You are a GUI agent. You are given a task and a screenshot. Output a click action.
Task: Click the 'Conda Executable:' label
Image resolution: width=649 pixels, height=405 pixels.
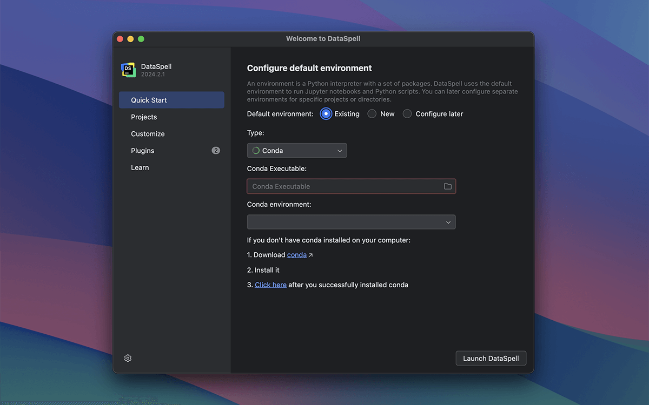[x=277, y=168]
